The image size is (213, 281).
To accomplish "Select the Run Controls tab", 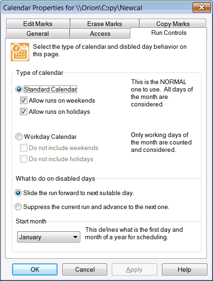I will pos(168,33).
